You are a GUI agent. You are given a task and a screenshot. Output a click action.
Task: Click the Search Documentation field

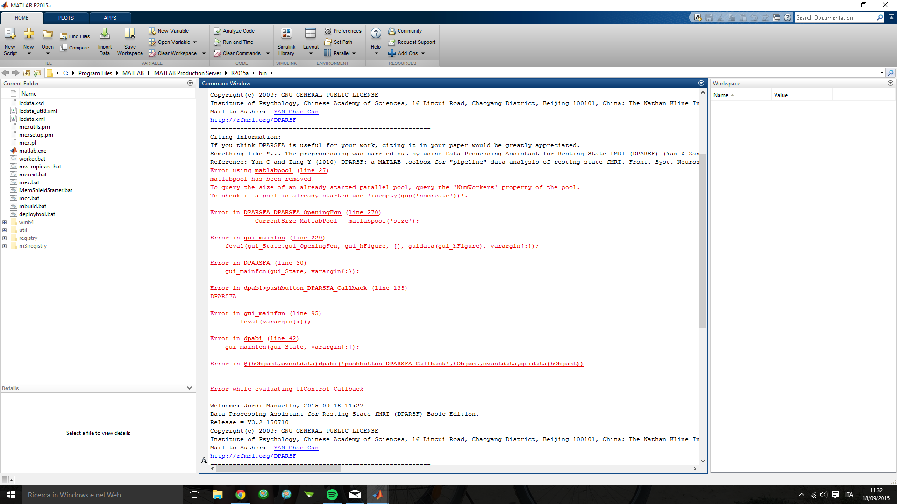(836, 17)
